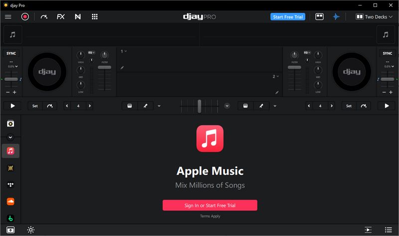Click the left deck FILTER knob
Viewport: 399px width, 236px height.
pos(104,55)
